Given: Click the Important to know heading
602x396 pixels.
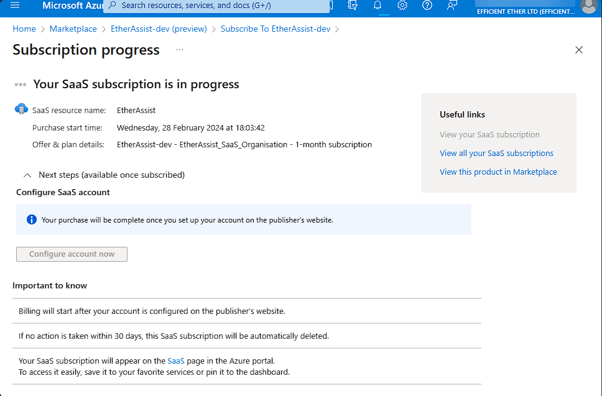Looking at the screenshot, I should [50, 285].
